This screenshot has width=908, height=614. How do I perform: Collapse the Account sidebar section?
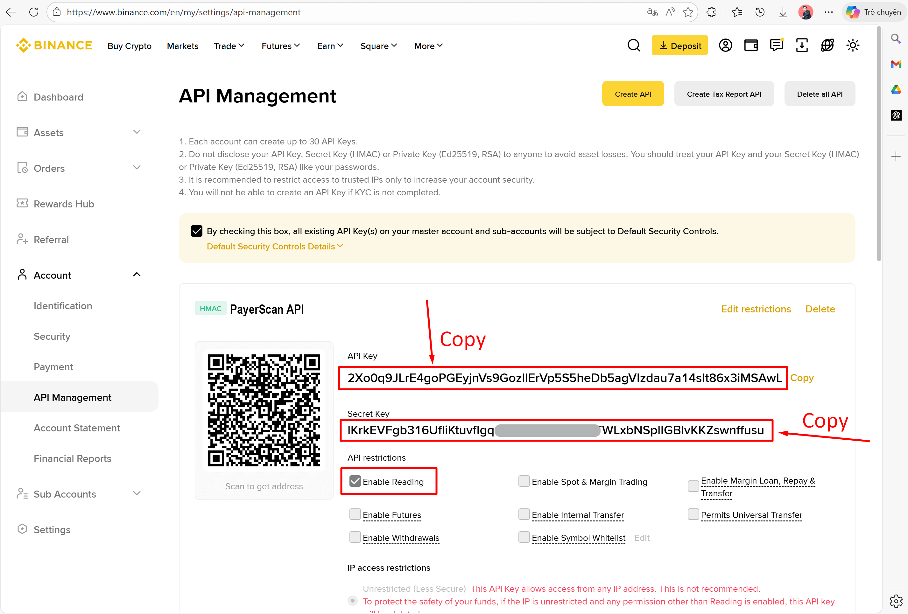click(136, 274)
